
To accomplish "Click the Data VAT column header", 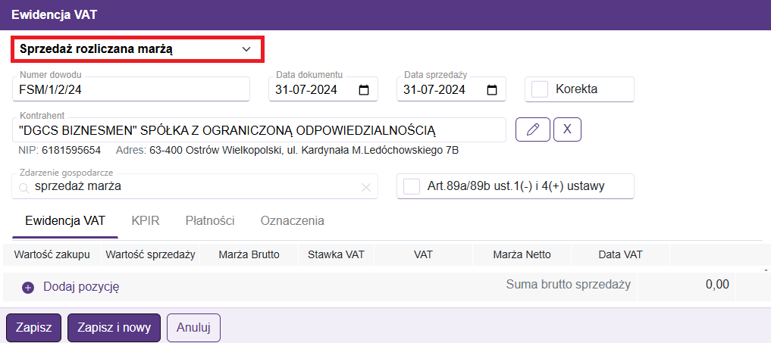I will (x=621, y=254).
